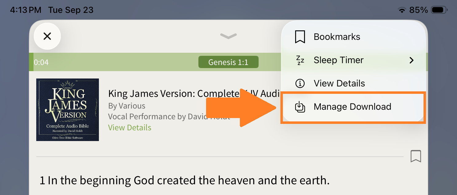Image resolution: width=457 pixels, height=195 pixels.
Task: Tap the King James Version cover artwork
Action: (x=68, y=110)
